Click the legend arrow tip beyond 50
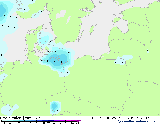Viewport: 160px width, 124px height. point(80,121)
